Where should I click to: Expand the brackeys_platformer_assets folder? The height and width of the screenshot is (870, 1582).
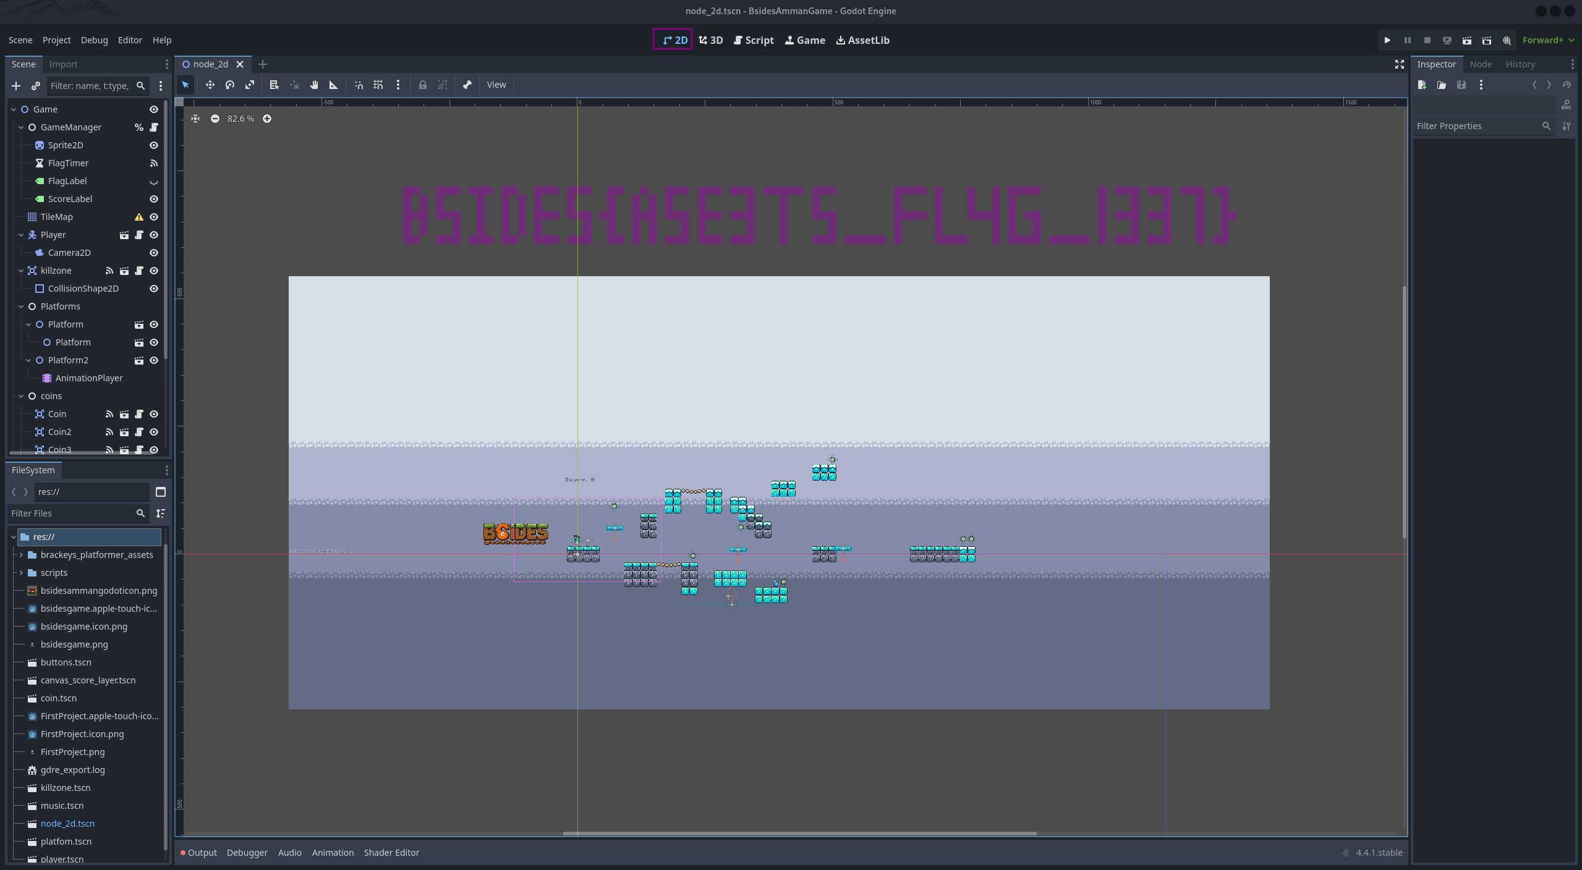click(x=21, y=555)
